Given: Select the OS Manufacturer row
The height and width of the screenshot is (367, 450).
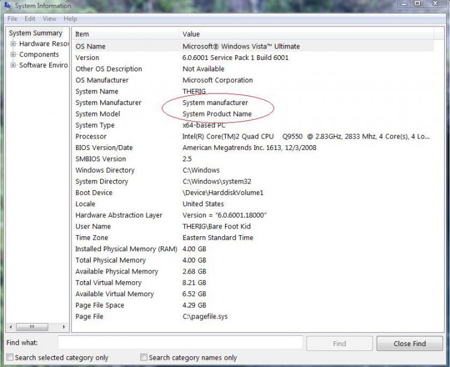Looking at the screenshot, I should (254, 80).
